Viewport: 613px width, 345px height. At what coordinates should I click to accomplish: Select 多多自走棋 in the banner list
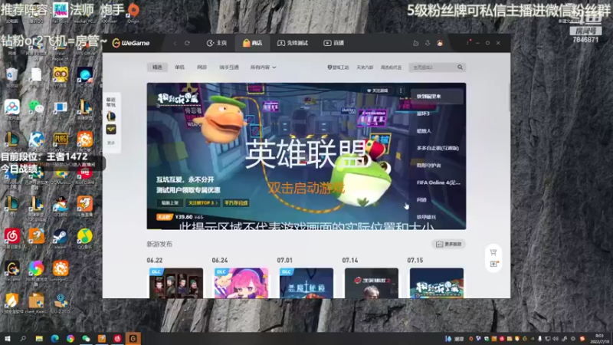[438, 148]
